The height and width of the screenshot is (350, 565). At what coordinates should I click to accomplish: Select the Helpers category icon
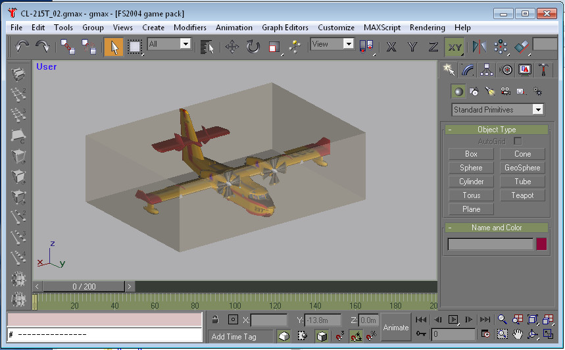[x=521, y=91]
